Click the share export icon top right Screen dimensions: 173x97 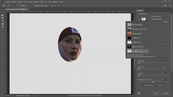point(171,6)
